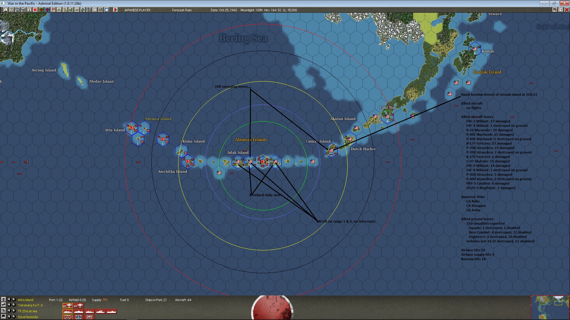Click the green ships-in-port toolbar icon

pyautogui.click(x=77, y=10)
